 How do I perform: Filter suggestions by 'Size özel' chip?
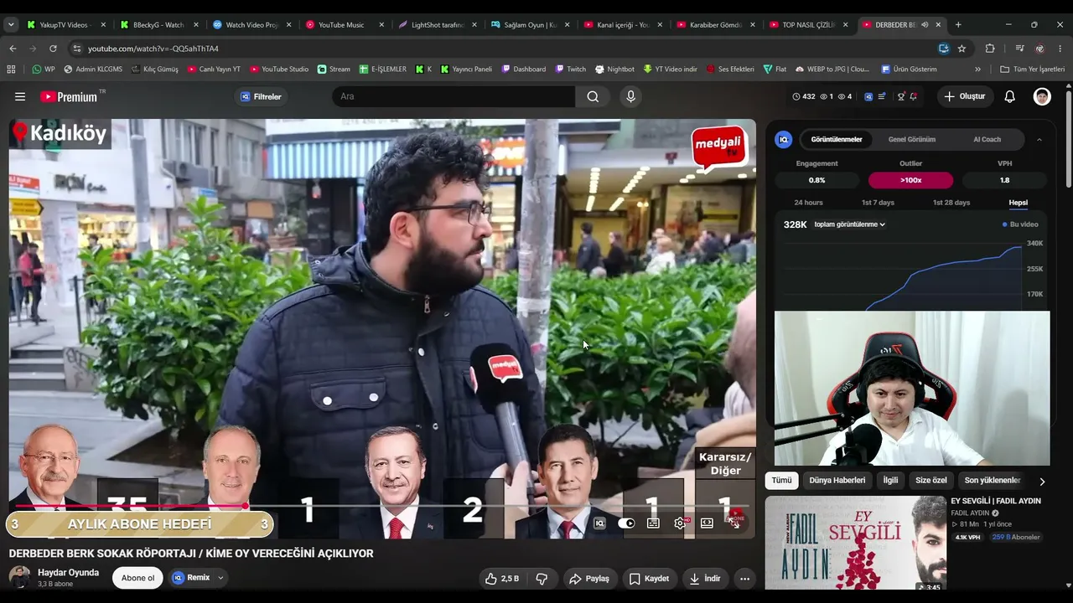930,481
